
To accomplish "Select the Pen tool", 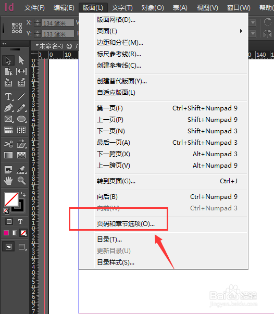I will tap(8, 108).
